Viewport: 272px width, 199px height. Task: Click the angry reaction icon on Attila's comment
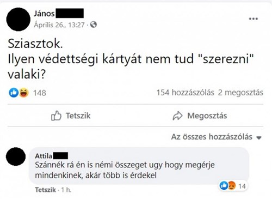click(x=232, y=186)
